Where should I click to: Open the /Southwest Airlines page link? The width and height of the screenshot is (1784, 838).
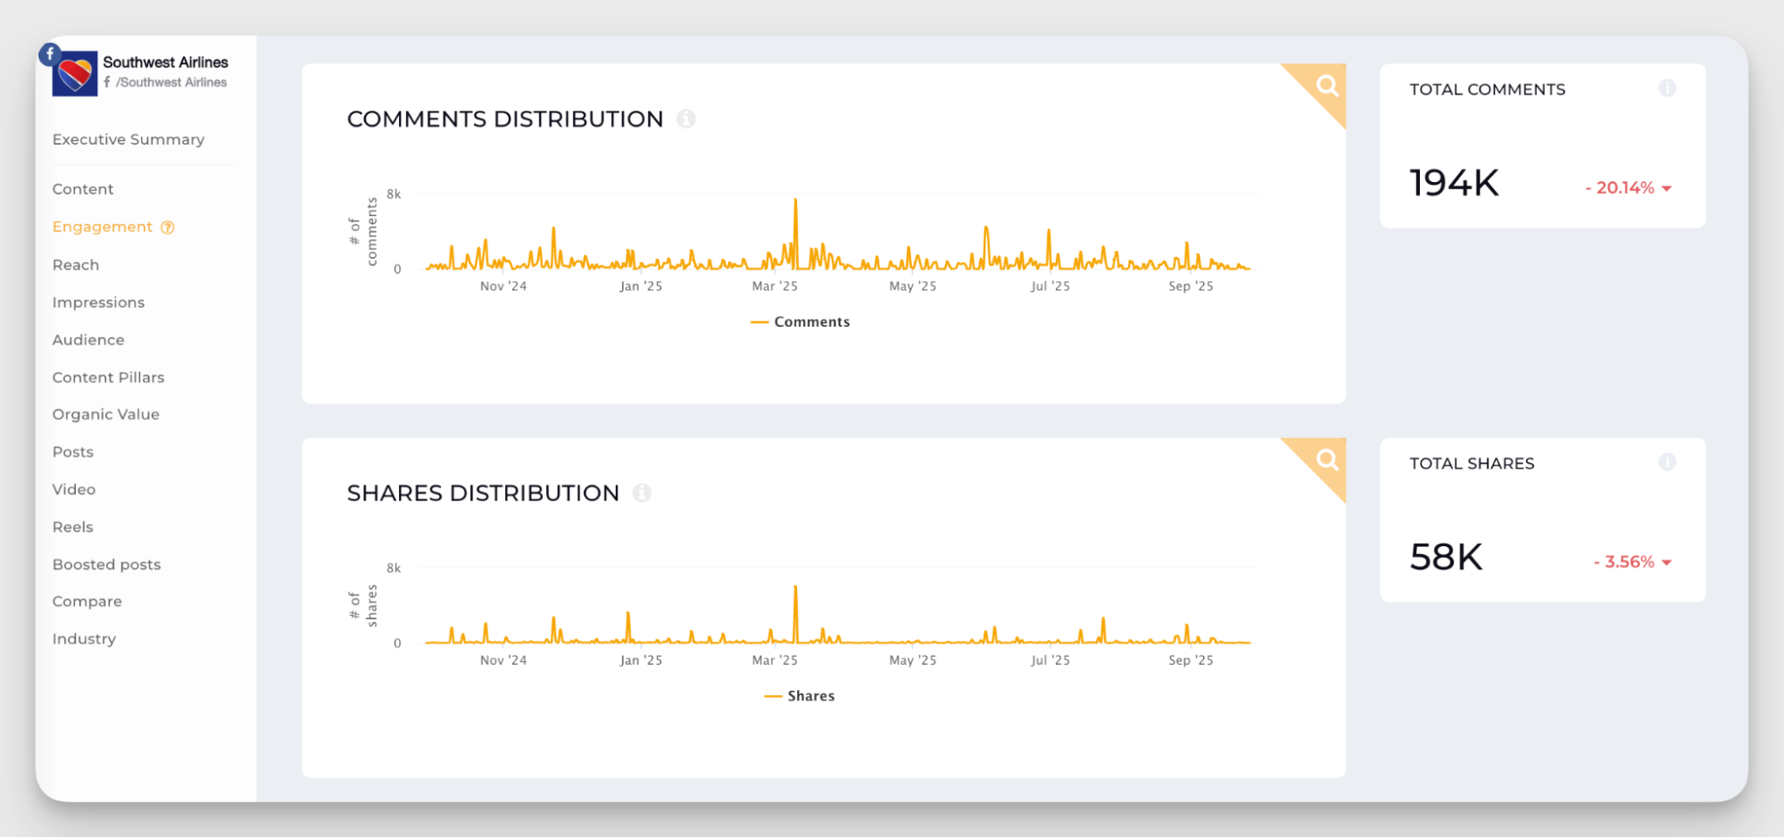tap(170, 82)
